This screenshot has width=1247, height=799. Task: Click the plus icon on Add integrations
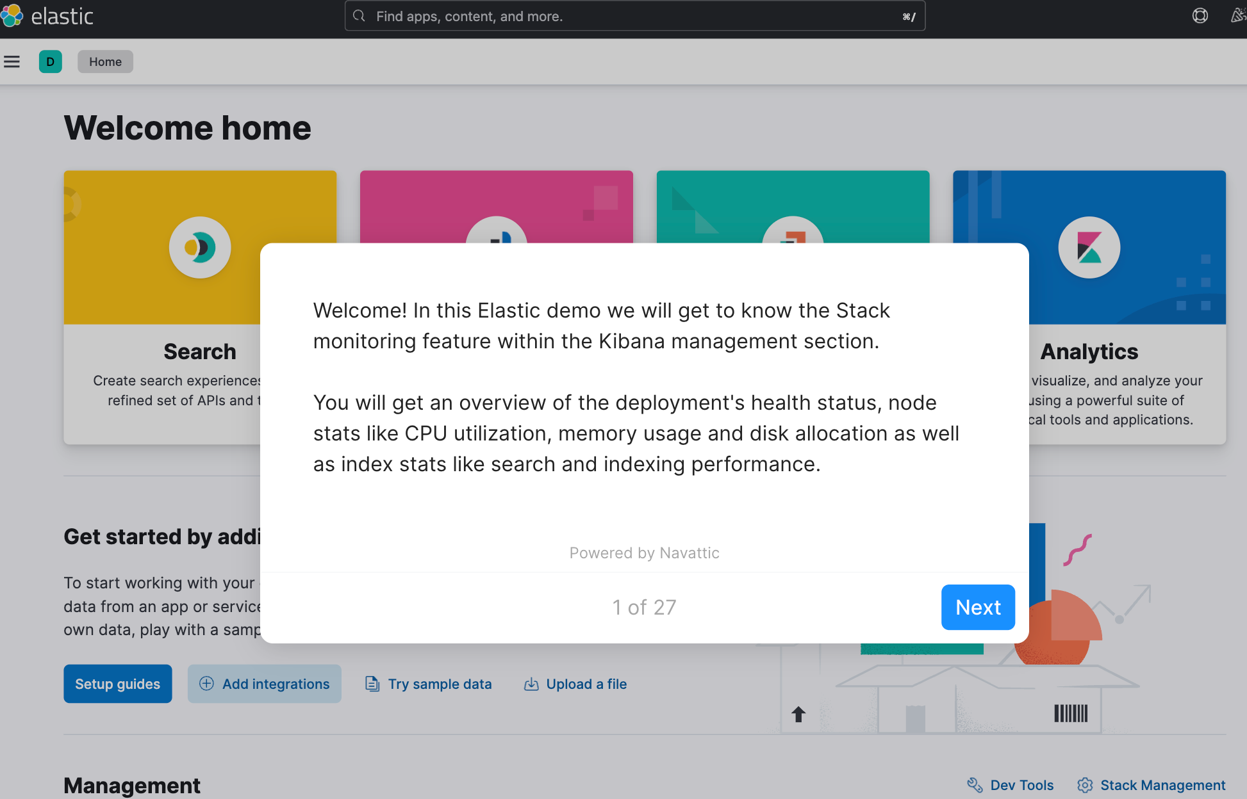tap(206, 683)
